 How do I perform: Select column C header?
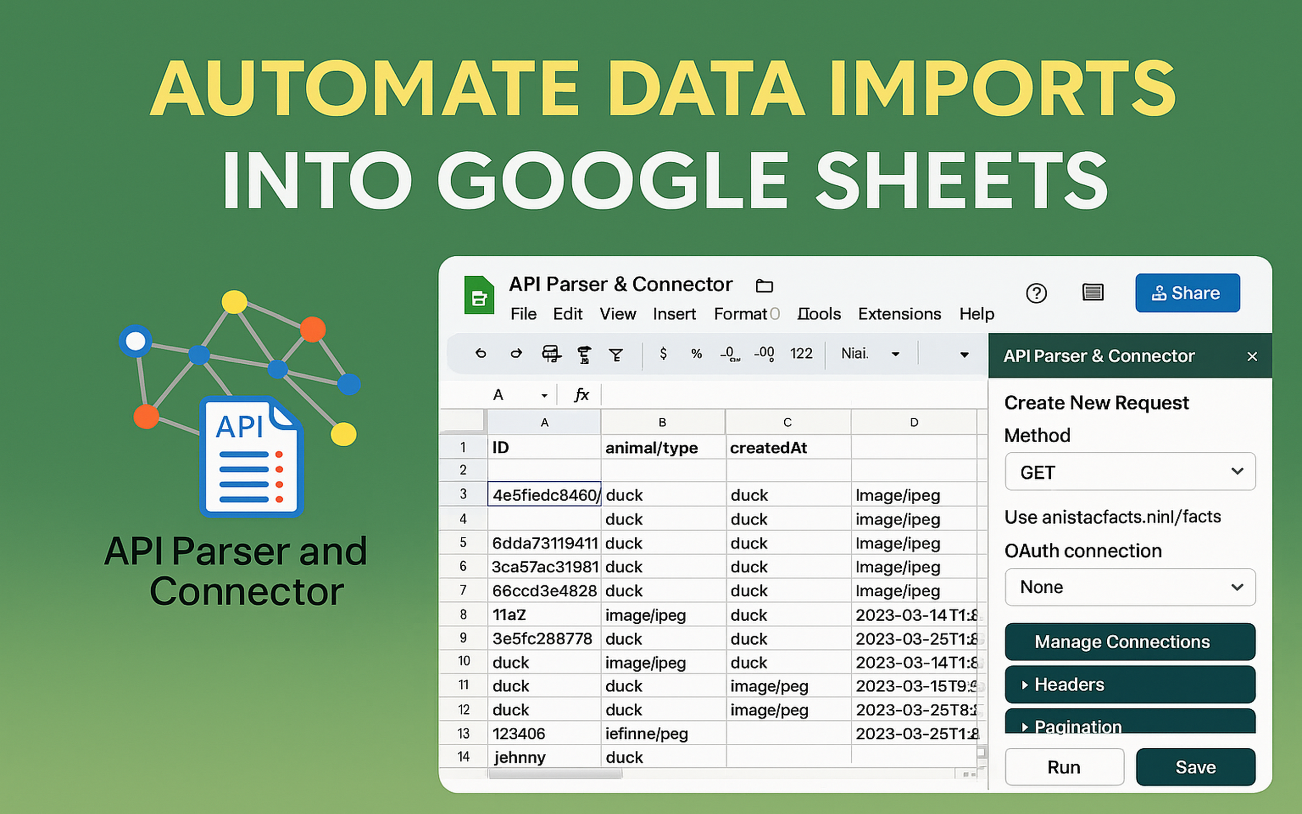click(x=788, y=423)
